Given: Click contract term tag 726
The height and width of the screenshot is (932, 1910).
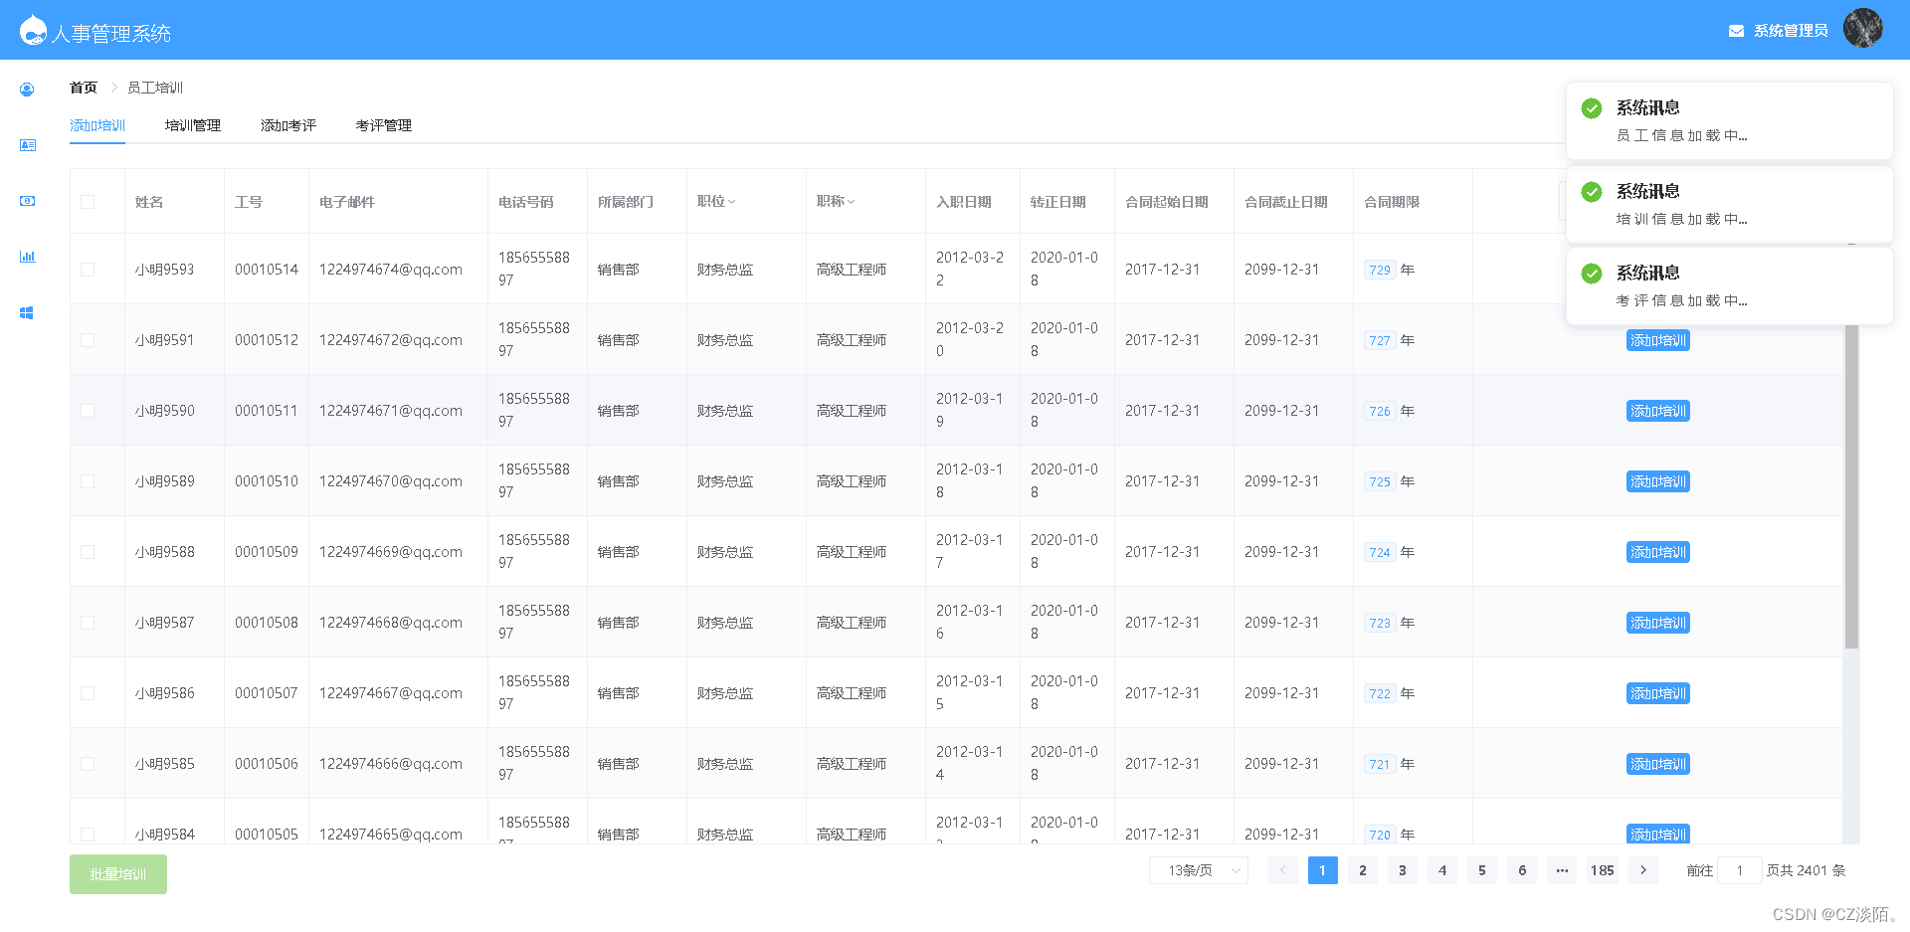Looking at the screenshot, I should 1380,411.
